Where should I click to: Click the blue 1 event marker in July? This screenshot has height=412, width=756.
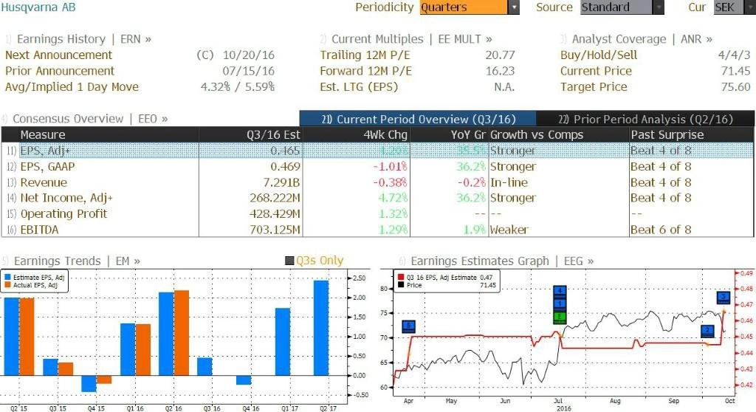(x=560, y=303)
